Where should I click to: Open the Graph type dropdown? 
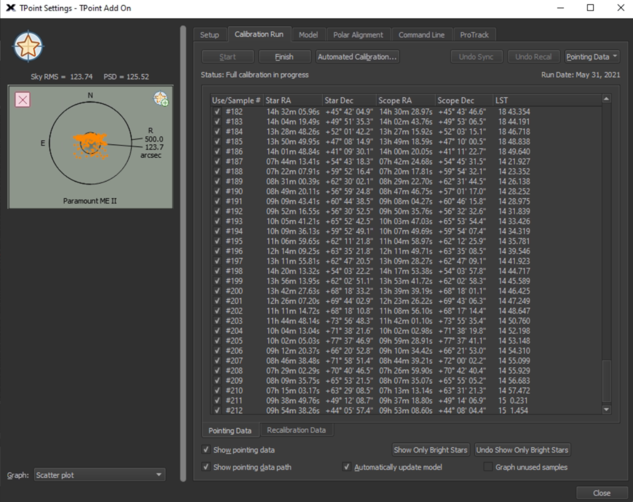click(x=100, y=475)
